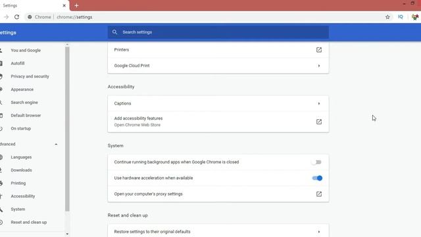This screenshot has width=421, height=237.
Task: Open the Printers row
Action: [x=218, y=50]
